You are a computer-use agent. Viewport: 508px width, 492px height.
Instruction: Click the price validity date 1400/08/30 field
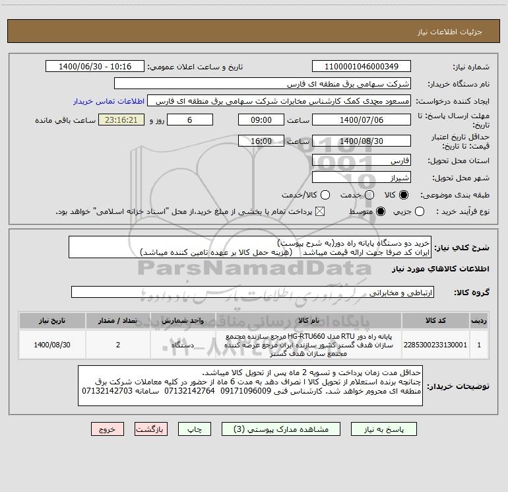(x=362, y=141)
